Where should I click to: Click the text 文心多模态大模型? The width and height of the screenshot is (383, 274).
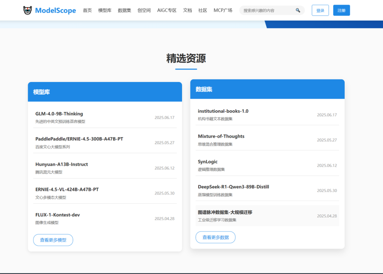(x=51, y=198)
